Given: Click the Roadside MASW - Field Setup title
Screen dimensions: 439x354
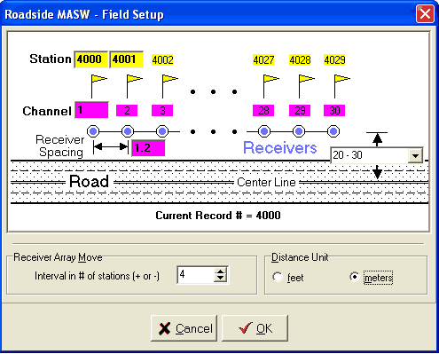Looking at the screenshot, I should (84, 14).
